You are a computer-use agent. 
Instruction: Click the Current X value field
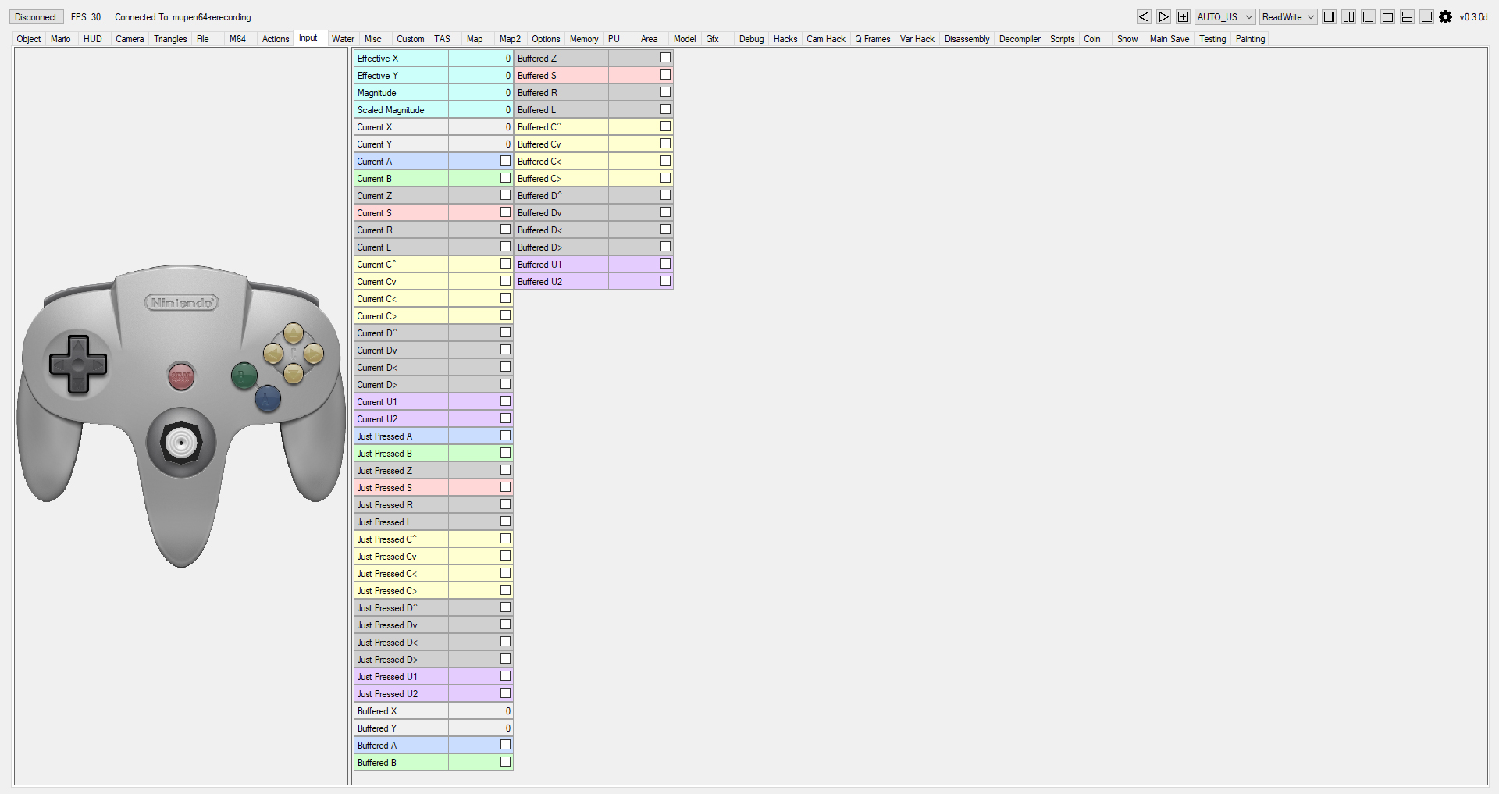point(480,126)
